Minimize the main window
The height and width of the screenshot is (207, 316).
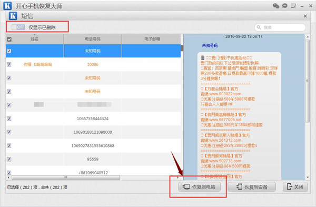(x=302, y=6)
